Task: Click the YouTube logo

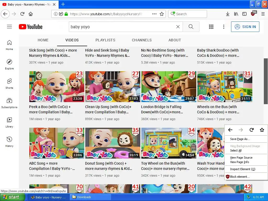Action: (x=31, y=27)
